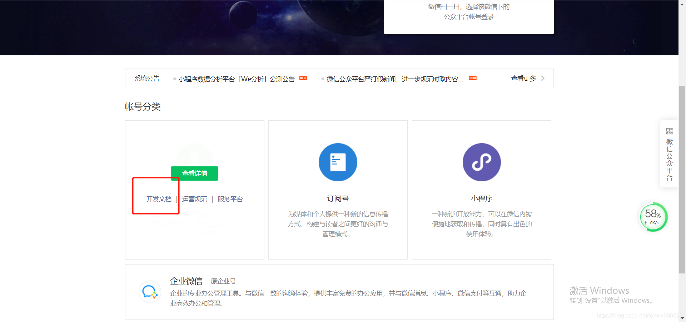686x322 pixels.
Task: Click the 系统公告 label
Action: click(147, 79)
